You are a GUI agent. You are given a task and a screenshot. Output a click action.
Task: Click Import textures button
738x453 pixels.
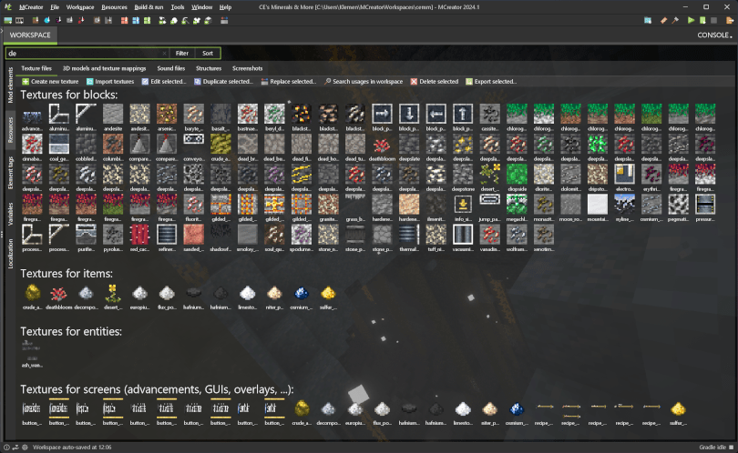coord(110,81)
